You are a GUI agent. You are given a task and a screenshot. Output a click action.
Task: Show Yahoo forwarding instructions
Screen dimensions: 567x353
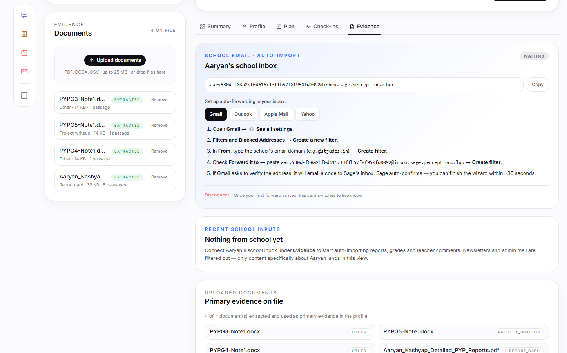point(308,114)
